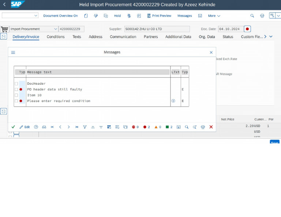Viewport: 281px width, 217px height.
Task: Click the print icon in Messages toolbar
Action: point(203,127)
